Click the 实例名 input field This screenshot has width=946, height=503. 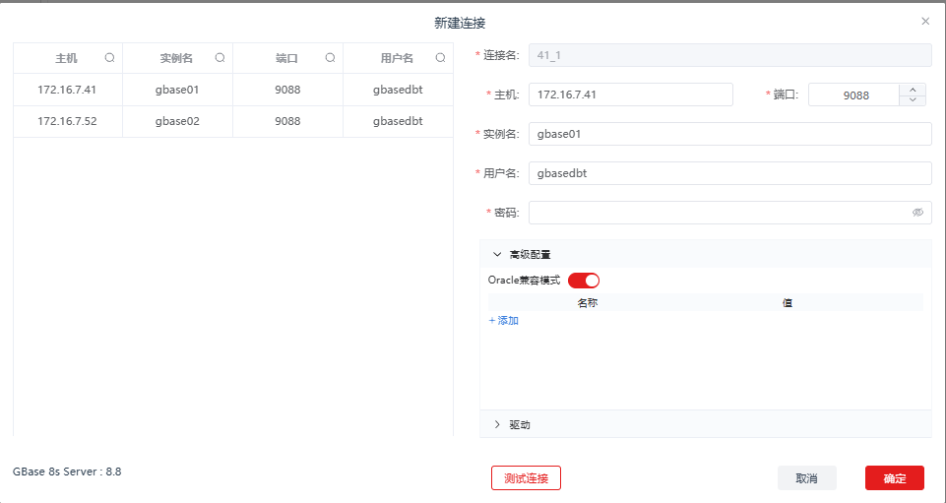coord(729,134)
